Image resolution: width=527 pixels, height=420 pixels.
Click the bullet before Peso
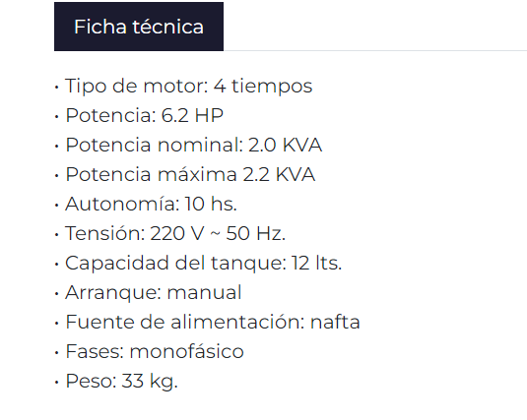(x=57, y=382)
